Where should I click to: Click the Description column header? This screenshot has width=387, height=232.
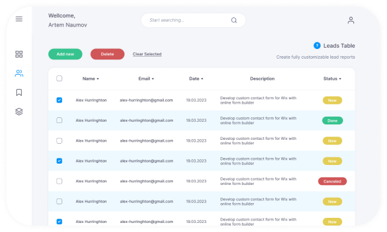coord(262,79)
